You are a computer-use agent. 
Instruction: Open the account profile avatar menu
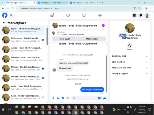coord(147,15)
